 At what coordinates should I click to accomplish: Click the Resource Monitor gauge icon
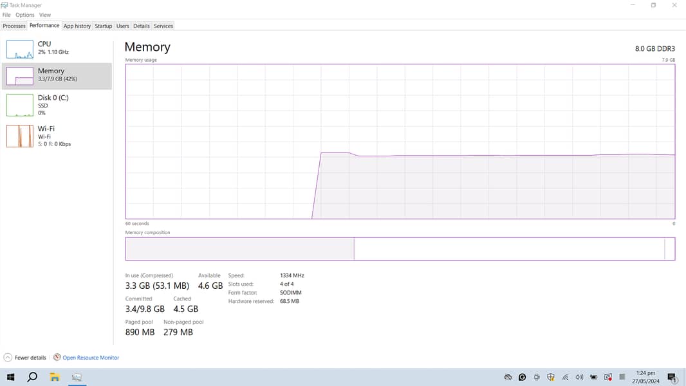point(57,358)
